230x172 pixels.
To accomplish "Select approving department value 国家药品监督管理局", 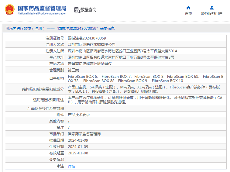I will coord(84,134).
